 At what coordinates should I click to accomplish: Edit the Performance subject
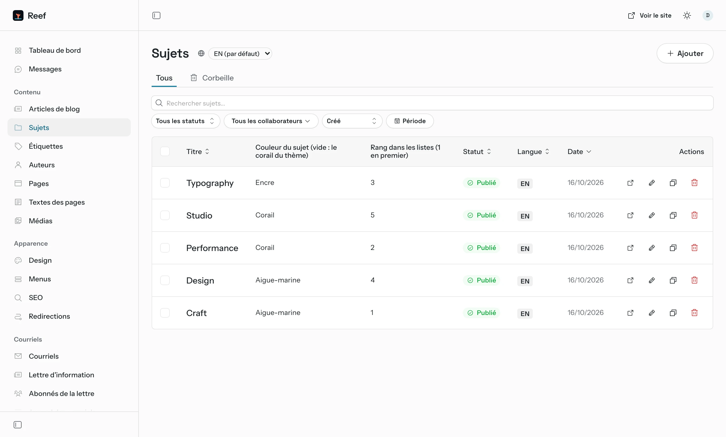652,248
